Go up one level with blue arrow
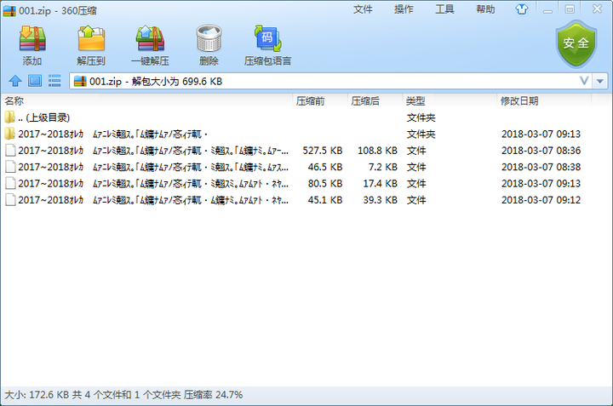 (15, 81)
